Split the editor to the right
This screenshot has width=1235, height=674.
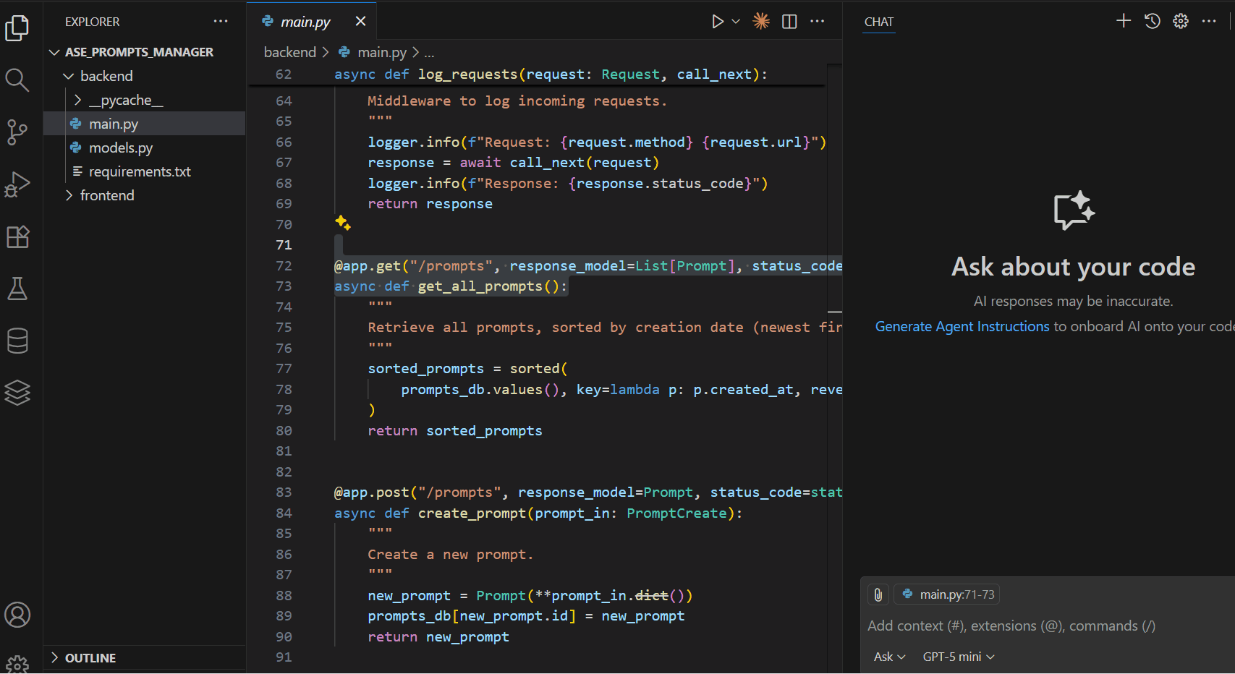(x=789, y=22)
